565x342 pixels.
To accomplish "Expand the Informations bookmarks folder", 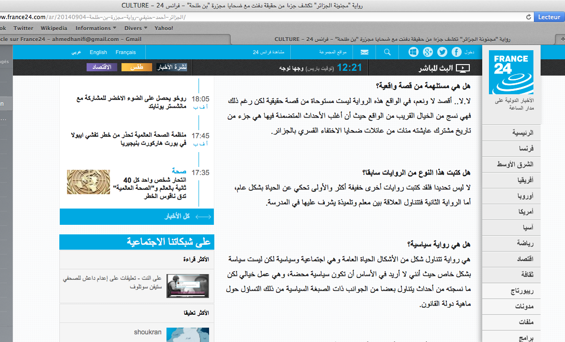I will [95, 28].
